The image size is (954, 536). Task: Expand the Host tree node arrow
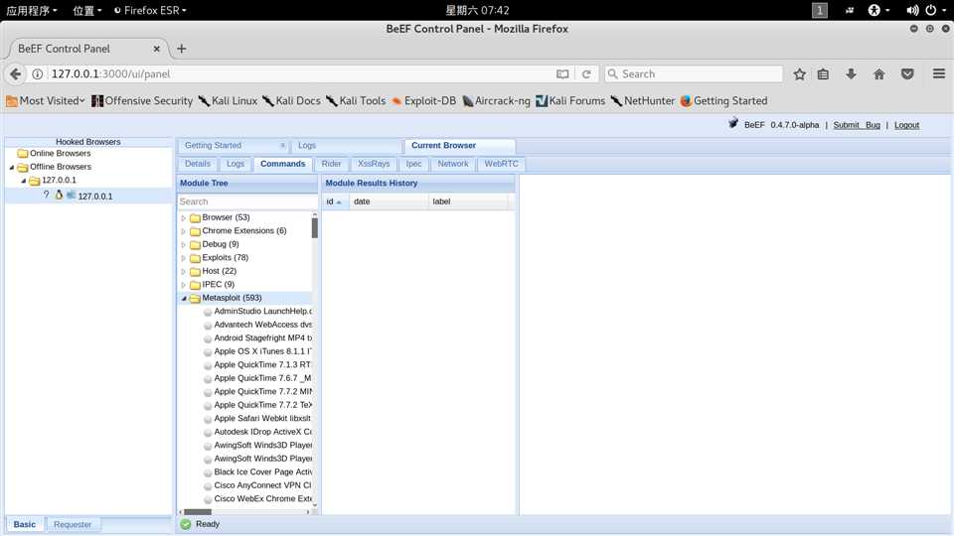coord(183,271)
